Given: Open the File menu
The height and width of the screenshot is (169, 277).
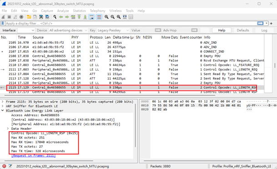Looking at the screenshot, I should (x=4, y=11).
